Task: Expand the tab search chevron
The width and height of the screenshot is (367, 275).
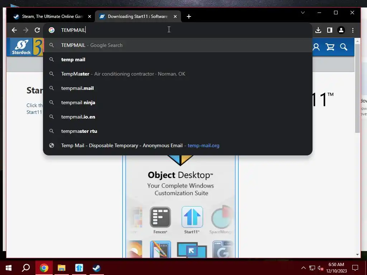Action: click(x=303, y=13)
